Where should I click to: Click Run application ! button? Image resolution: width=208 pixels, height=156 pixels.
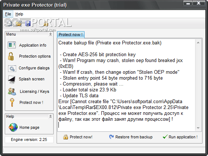tap(180, 137)
